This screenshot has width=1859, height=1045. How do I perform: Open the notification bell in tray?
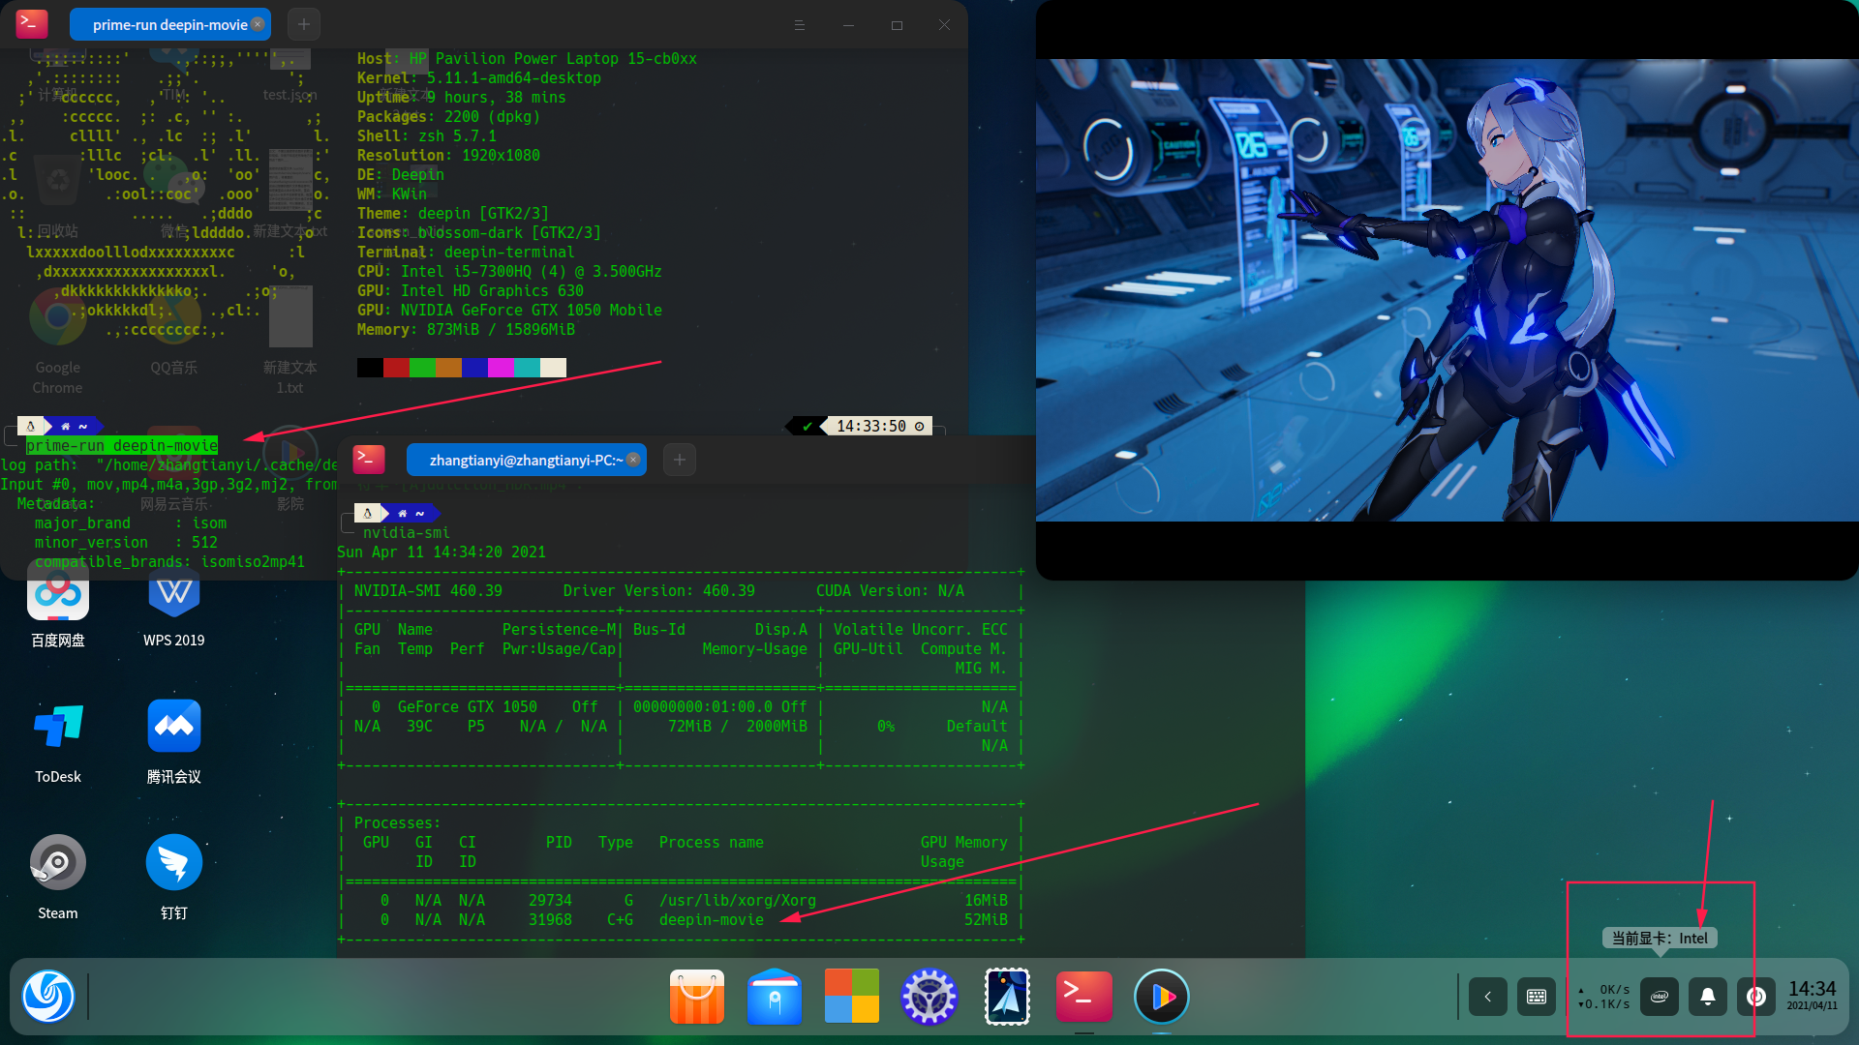(1707, 997)
